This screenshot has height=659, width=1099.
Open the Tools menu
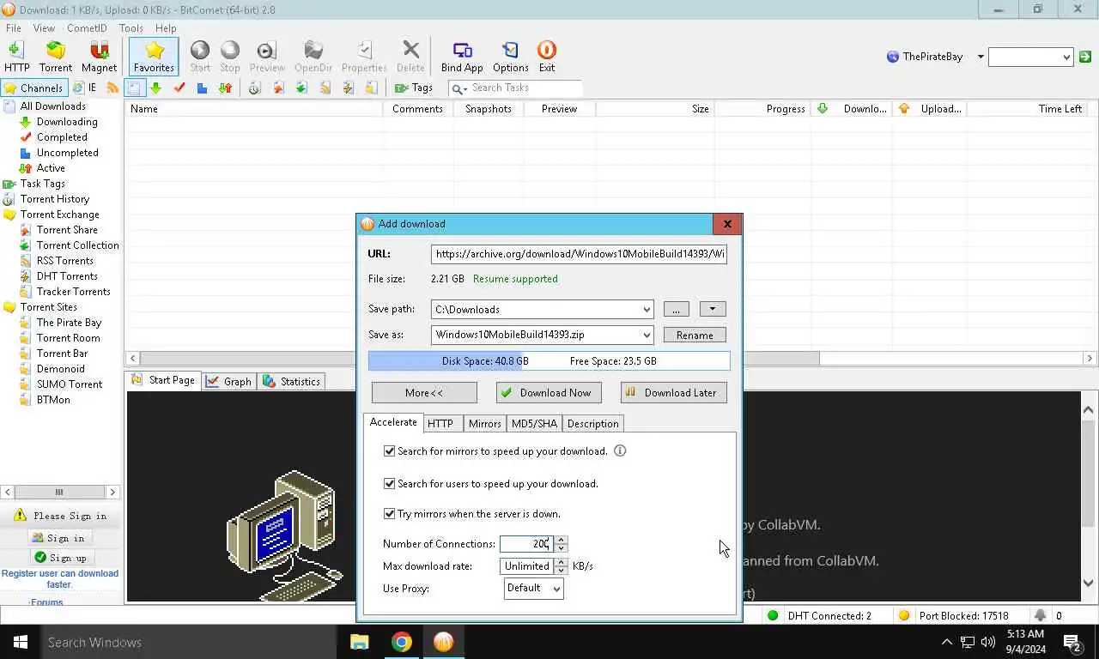coord(131,28)
